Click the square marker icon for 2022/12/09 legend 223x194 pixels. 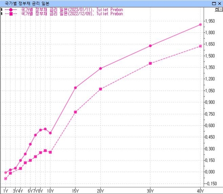11,14
